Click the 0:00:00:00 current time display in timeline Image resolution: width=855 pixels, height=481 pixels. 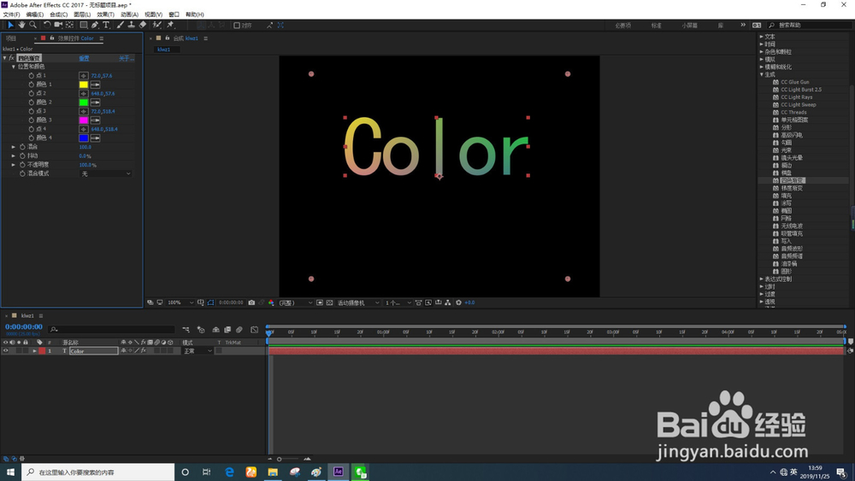[x=23, y=327]
